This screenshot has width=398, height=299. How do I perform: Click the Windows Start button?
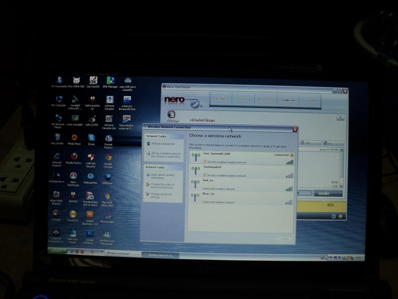click(57, 251)
